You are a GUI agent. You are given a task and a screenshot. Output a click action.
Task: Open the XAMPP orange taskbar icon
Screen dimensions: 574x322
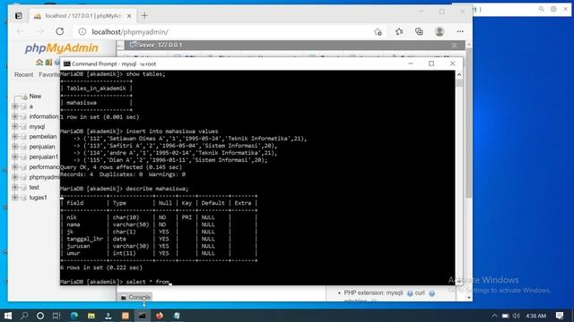126,316
